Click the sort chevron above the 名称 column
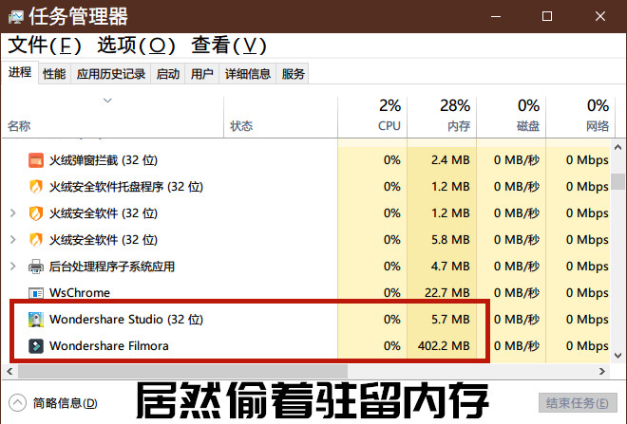Viewport: 627px width, 424px height. 107,101
